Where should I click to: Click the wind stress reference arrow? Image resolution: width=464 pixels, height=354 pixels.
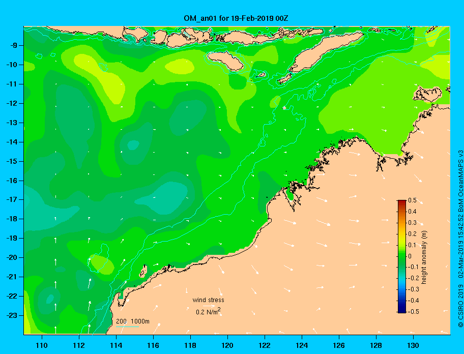click(209, 306)
